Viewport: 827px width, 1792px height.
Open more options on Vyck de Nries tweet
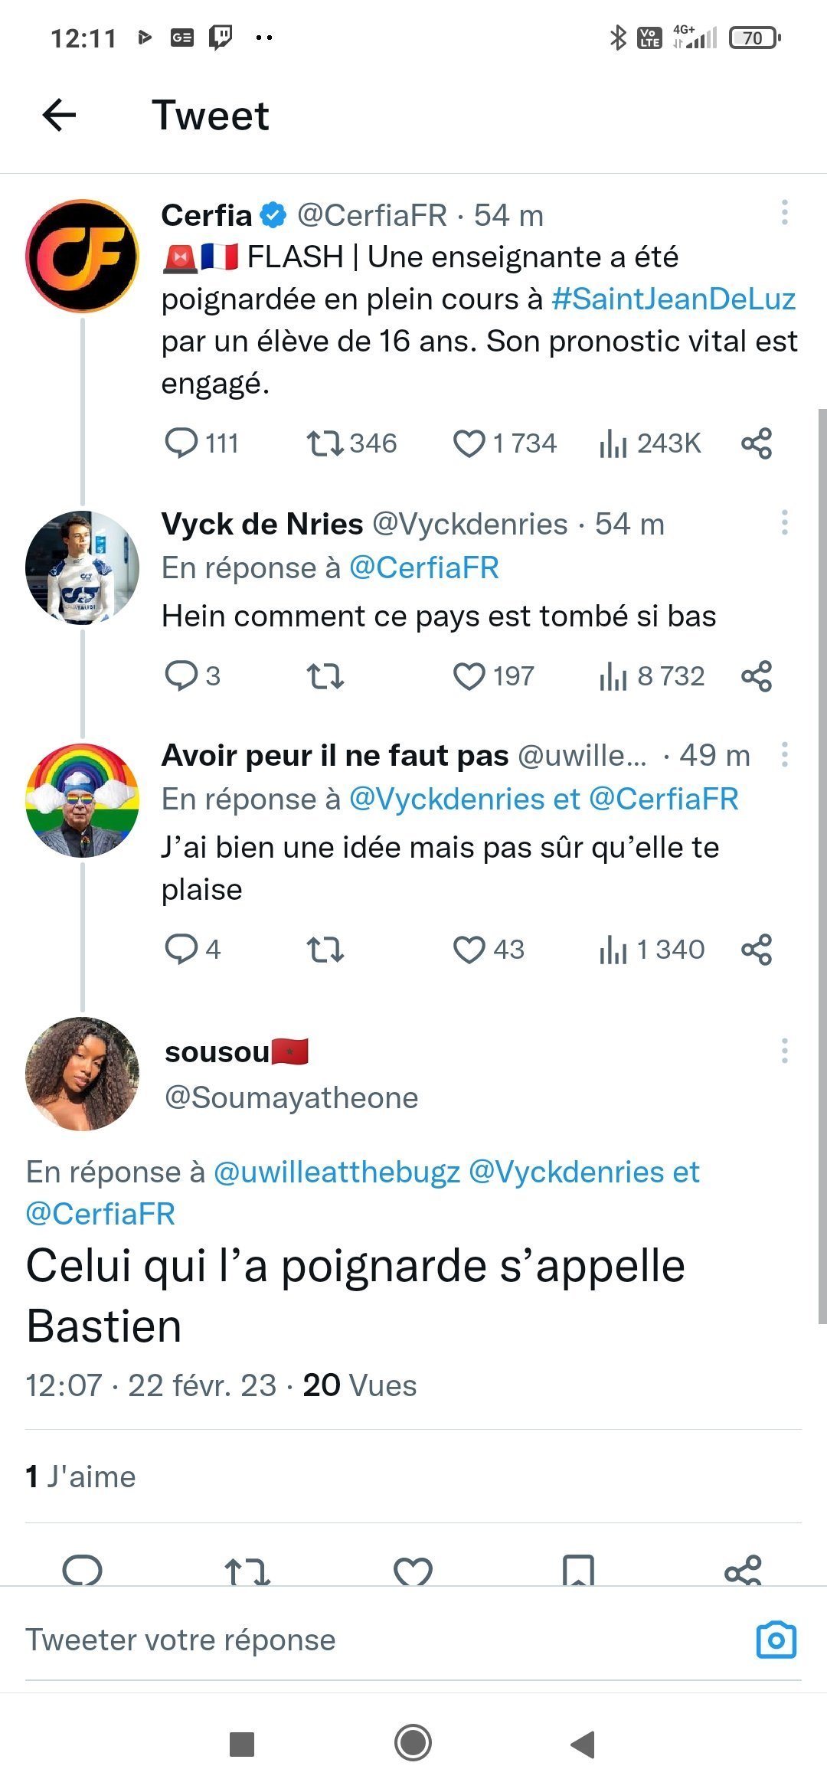click(x=784, y=522)
